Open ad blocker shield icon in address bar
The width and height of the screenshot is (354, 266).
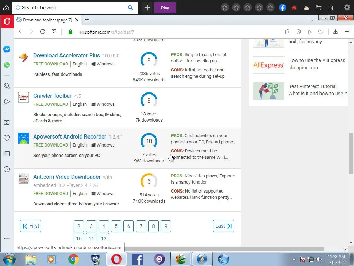point(298,32)
